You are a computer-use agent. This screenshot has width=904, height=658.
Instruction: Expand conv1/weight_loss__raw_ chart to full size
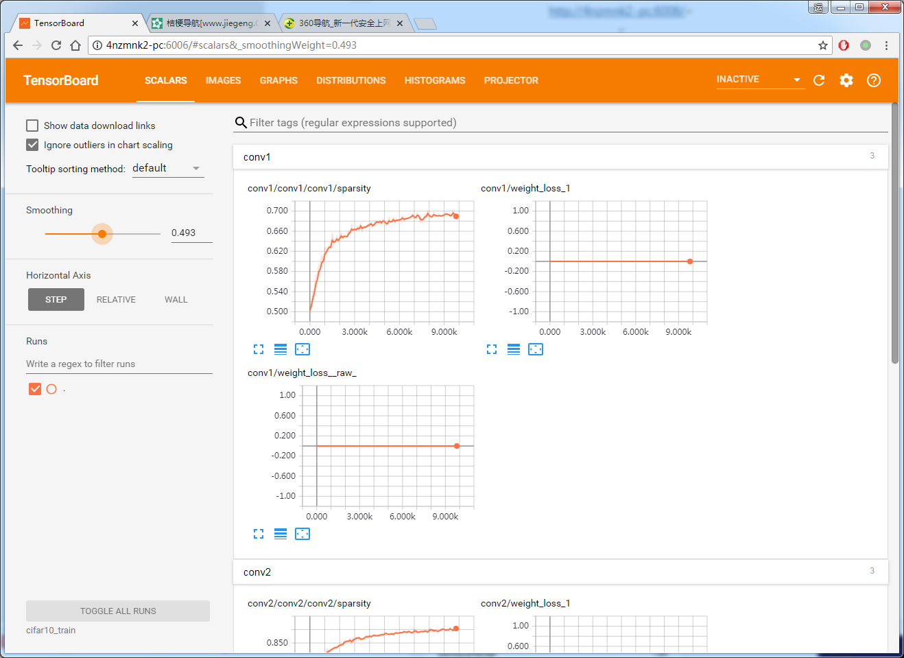click(259, 534)
